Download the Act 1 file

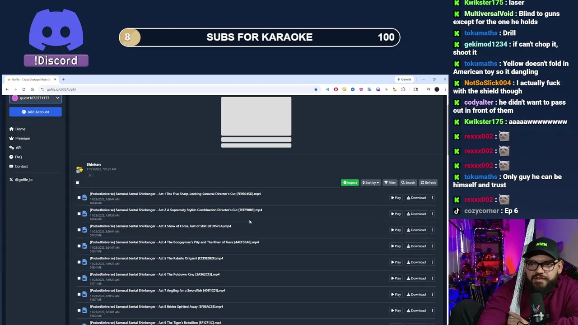tap(416, 198)
